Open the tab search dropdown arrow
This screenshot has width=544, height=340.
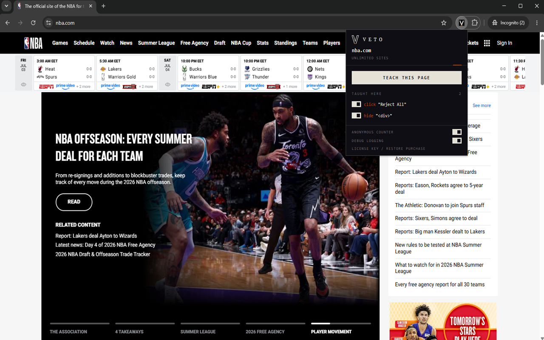(6, 6)
